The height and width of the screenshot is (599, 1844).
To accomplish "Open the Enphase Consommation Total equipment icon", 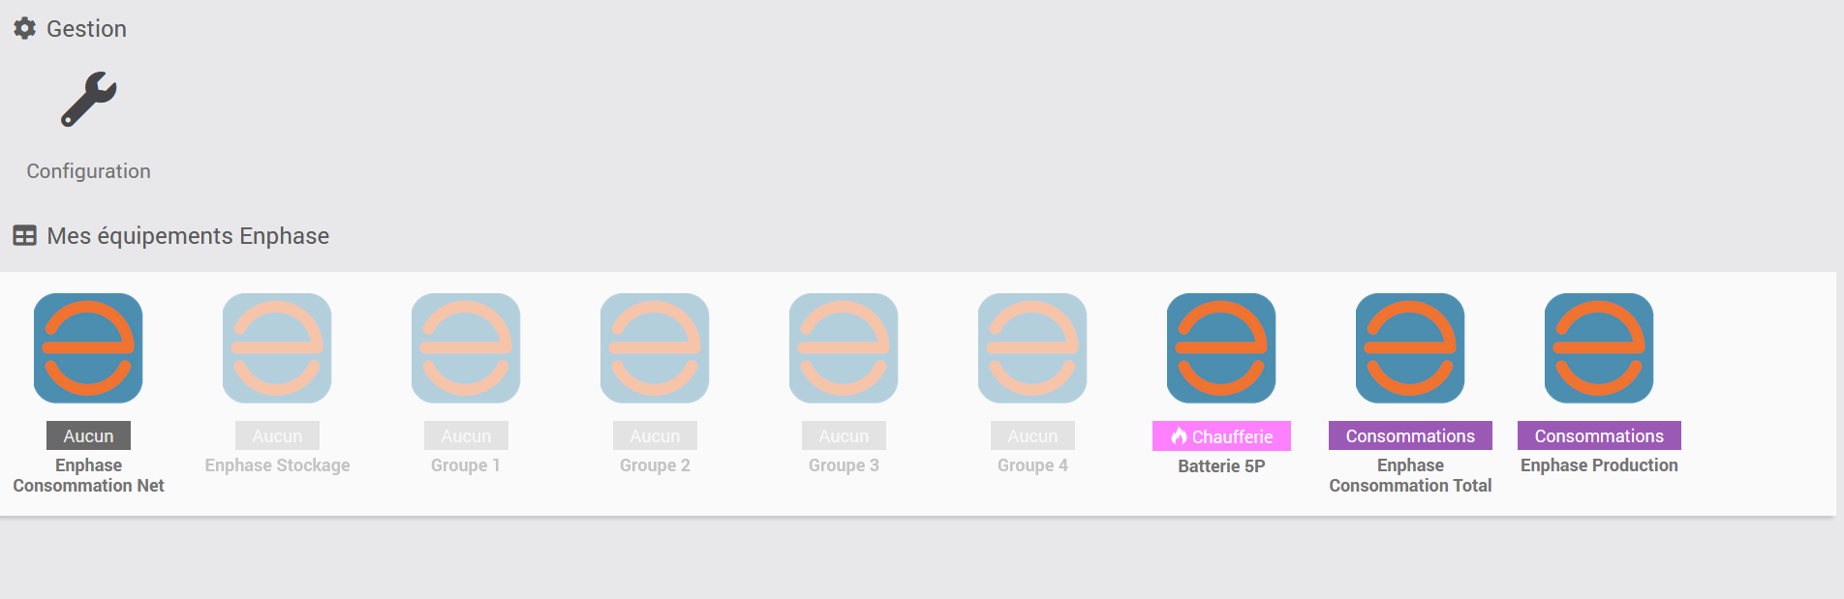I will click(1410, 348).
